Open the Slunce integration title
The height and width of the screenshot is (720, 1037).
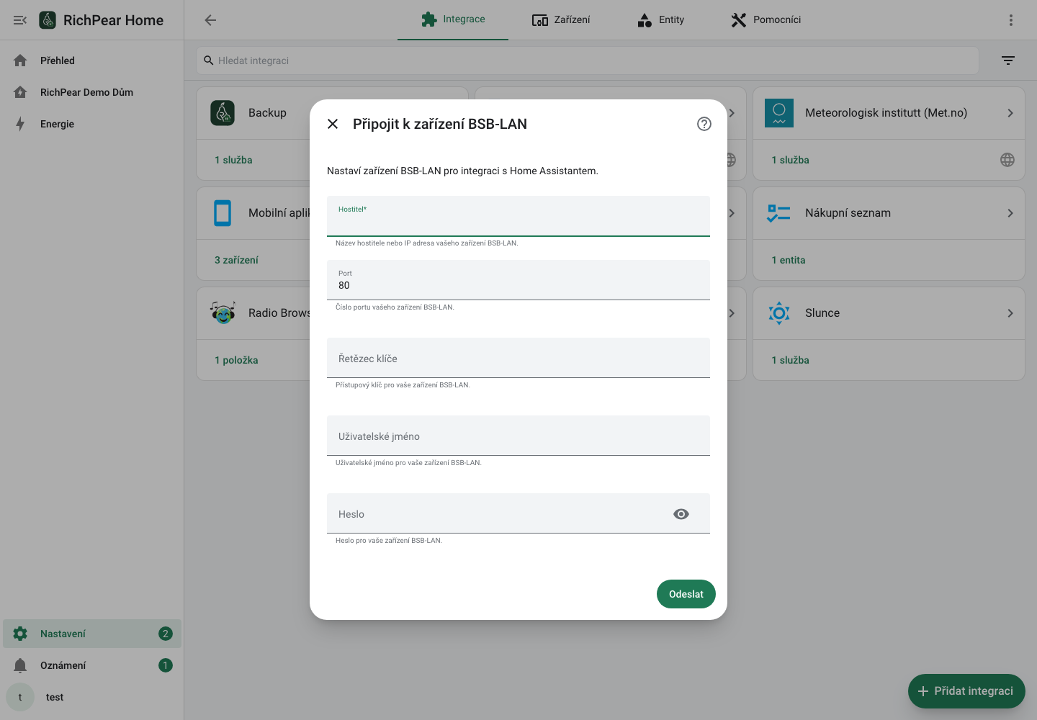pos(822,313)
